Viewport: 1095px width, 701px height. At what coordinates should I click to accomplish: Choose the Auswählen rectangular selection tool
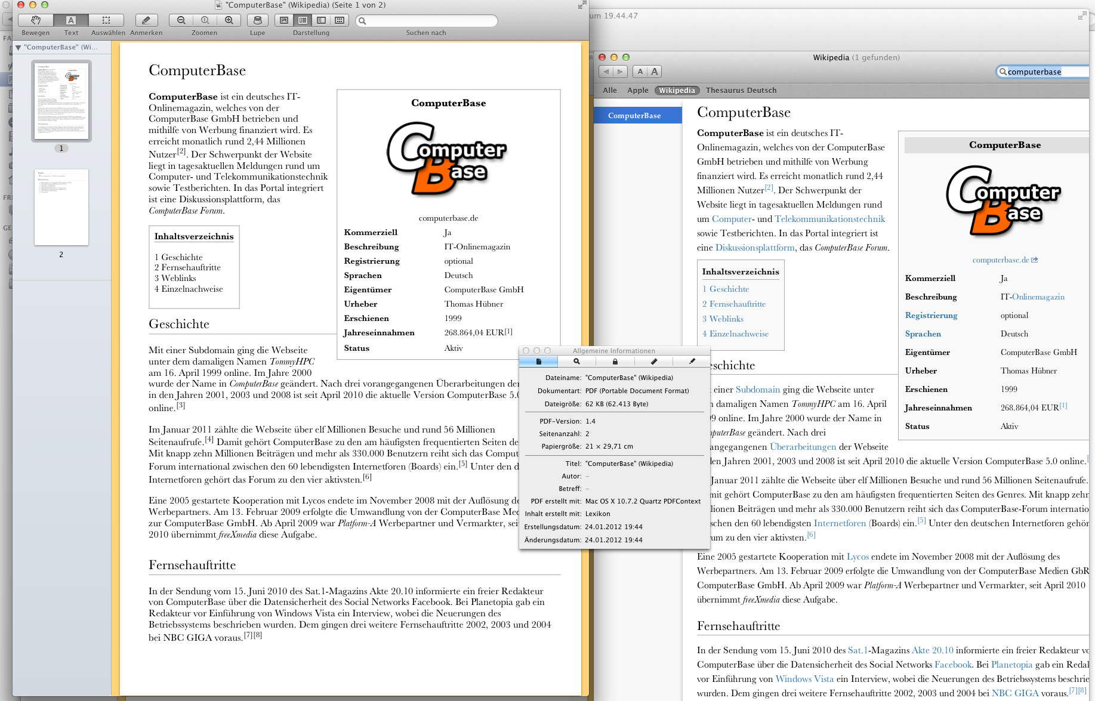pyautogui.click(x=106, y=20)
